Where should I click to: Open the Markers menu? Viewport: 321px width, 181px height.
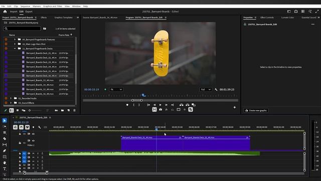pyautogui.click(x=37, y=7)
